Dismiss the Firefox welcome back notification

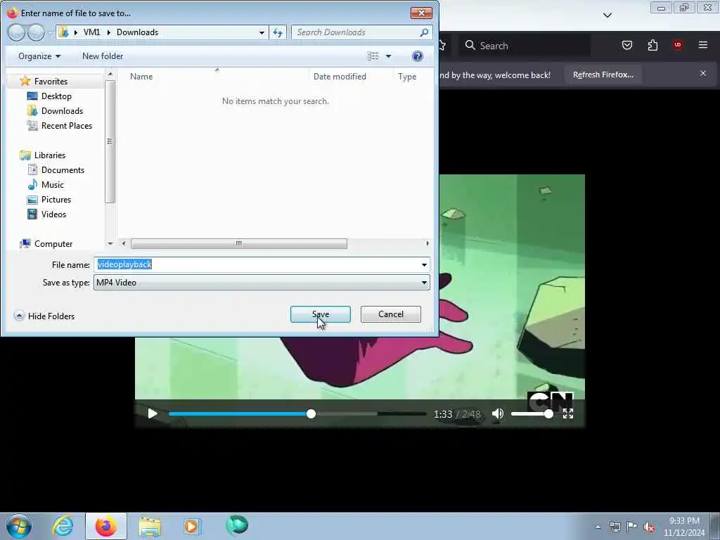point(702,73)
